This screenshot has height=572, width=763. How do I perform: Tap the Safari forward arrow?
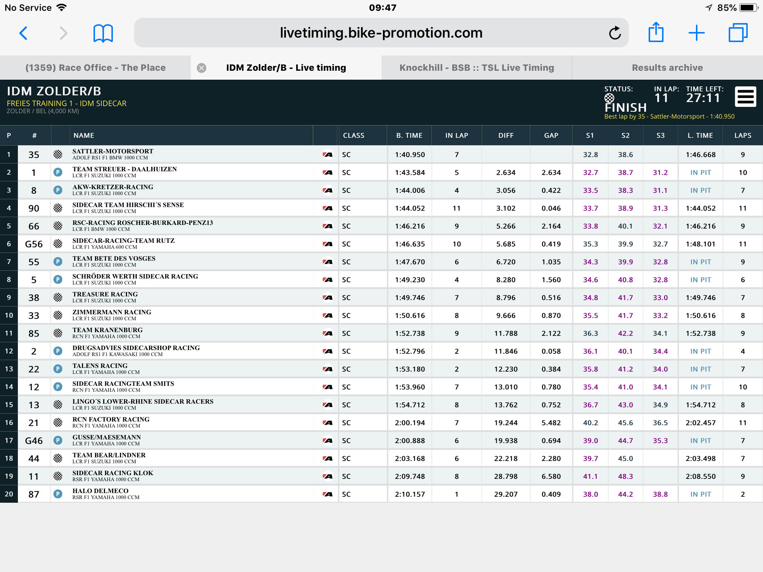pos(64,33)
